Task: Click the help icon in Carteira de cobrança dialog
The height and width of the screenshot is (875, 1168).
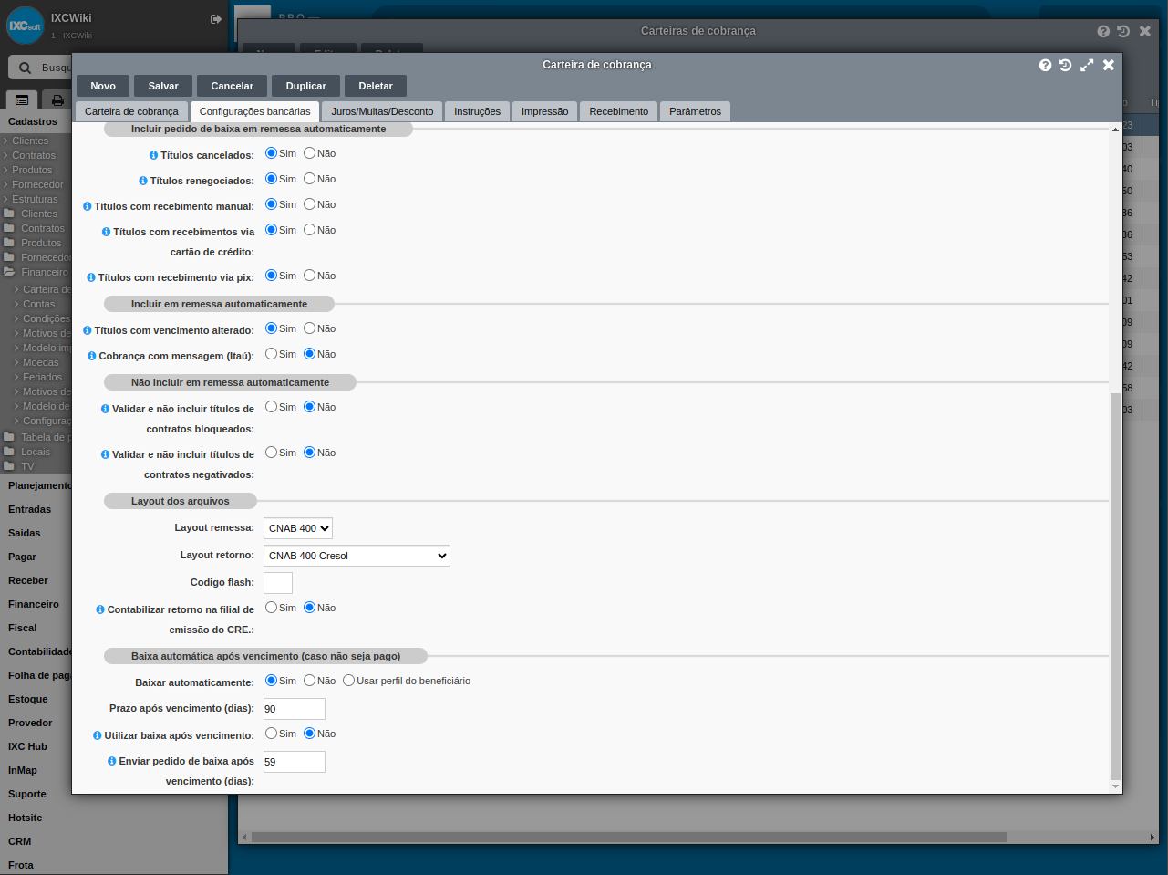Action: pos(1045,65)
